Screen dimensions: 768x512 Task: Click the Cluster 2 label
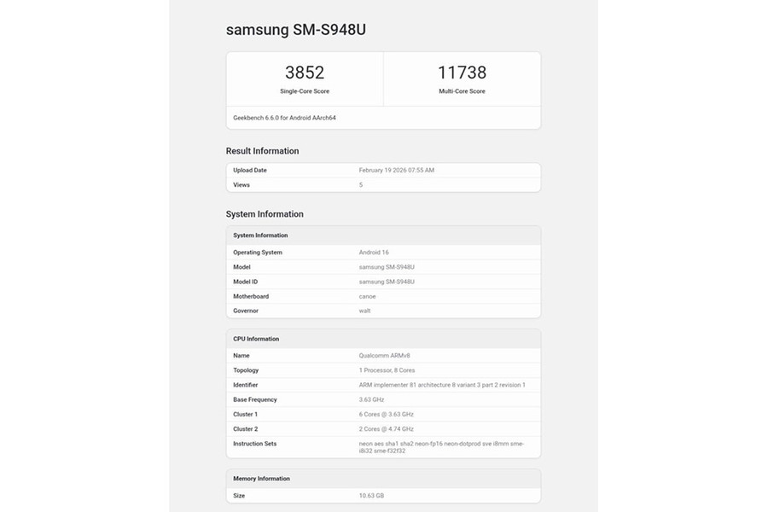tap(246, 429)
